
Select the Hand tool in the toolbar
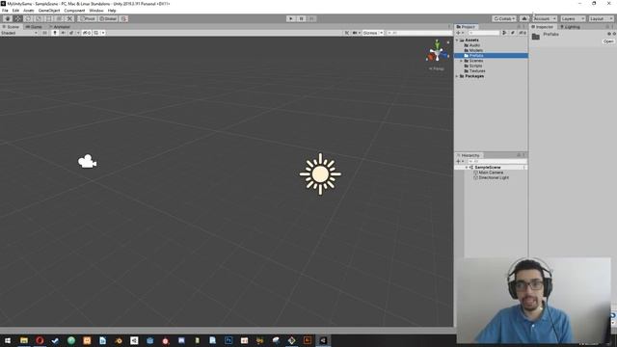coord(8,18)
